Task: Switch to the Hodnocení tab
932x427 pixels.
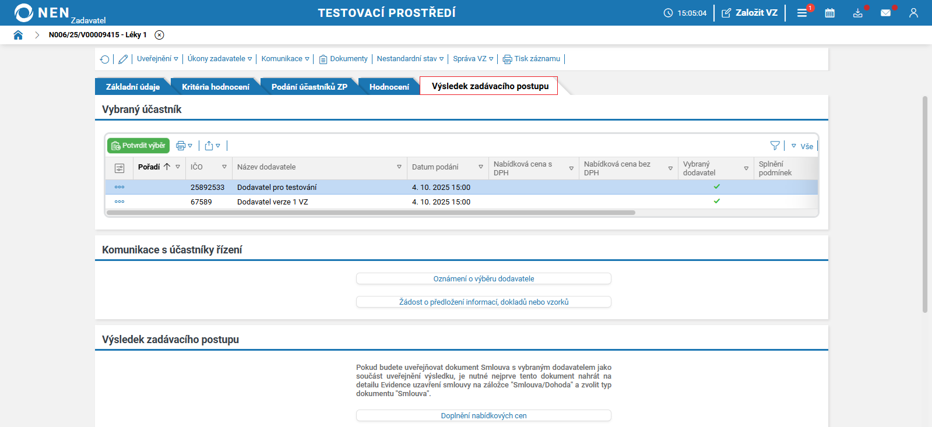Action: 389,87
